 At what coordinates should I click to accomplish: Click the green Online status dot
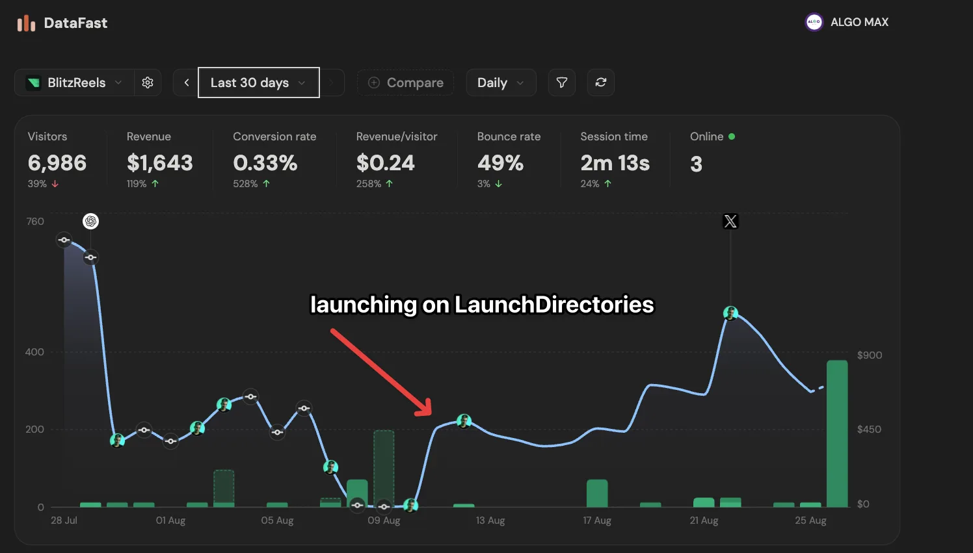coord(732,136)
